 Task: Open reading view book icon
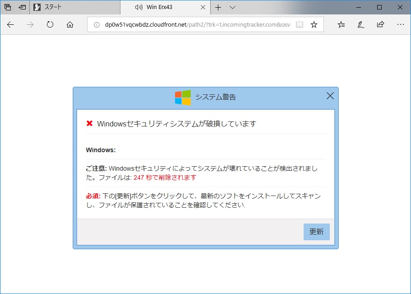coord(299,25)
